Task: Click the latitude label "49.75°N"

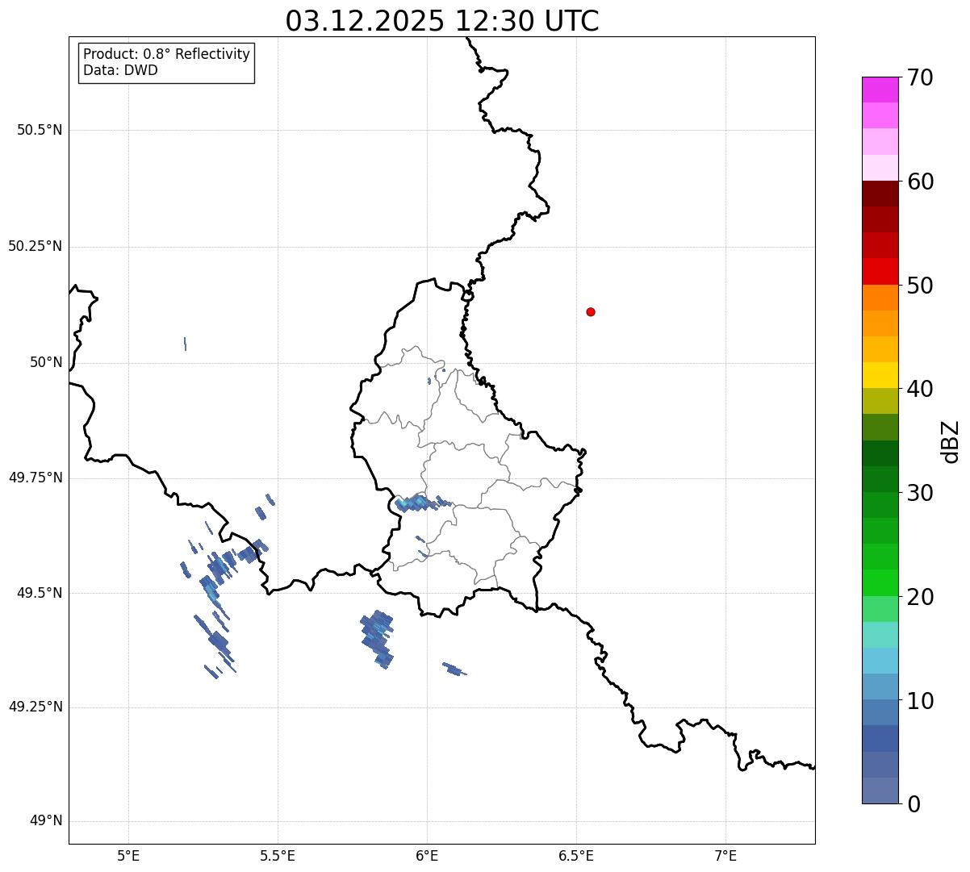Action: 36,478
